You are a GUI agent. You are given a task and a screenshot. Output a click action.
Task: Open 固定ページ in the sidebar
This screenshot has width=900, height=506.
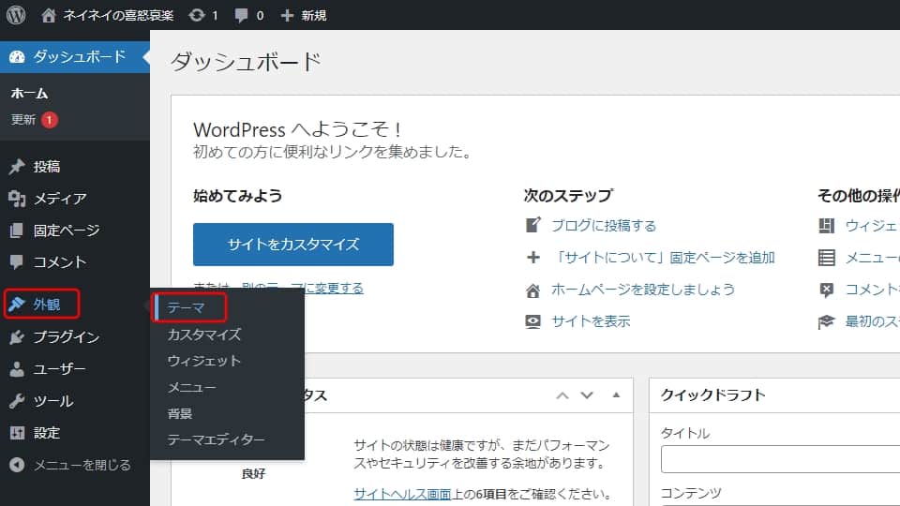coord(67,231)
